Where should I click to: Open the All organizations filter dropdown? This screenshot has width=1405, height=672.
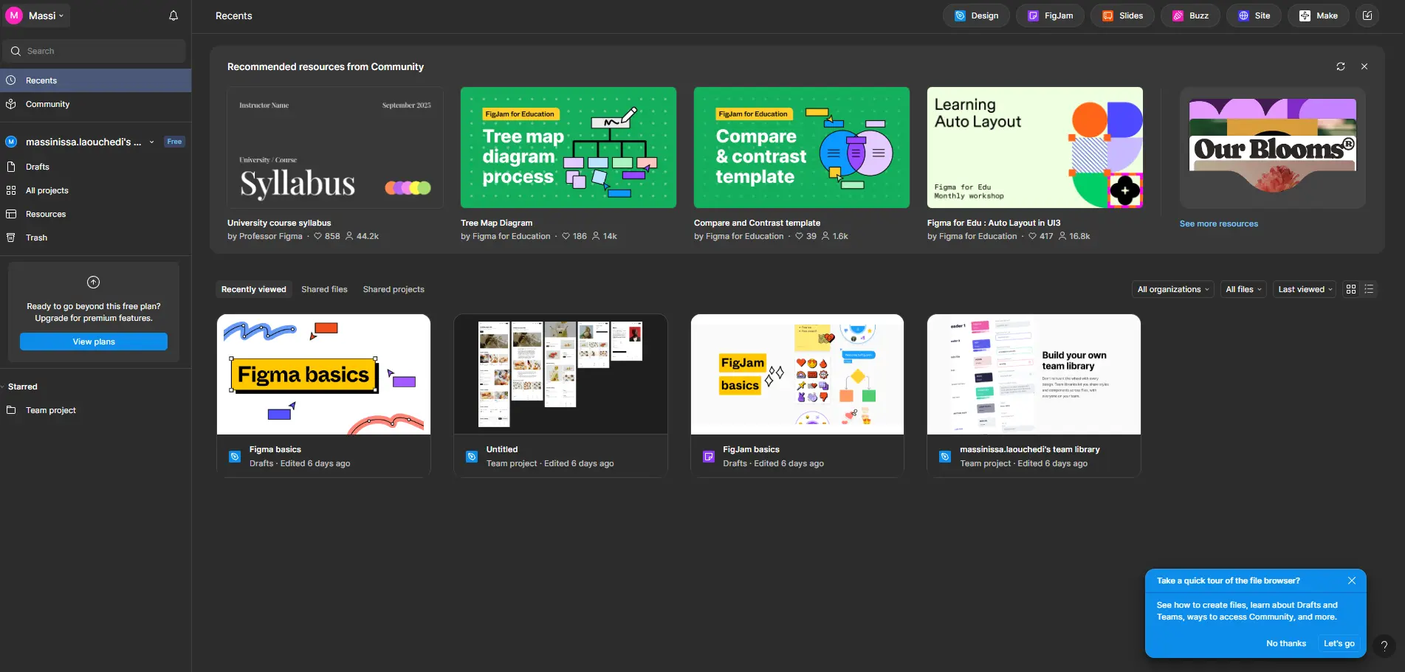pyautogui.click(x=1172, y=289)
